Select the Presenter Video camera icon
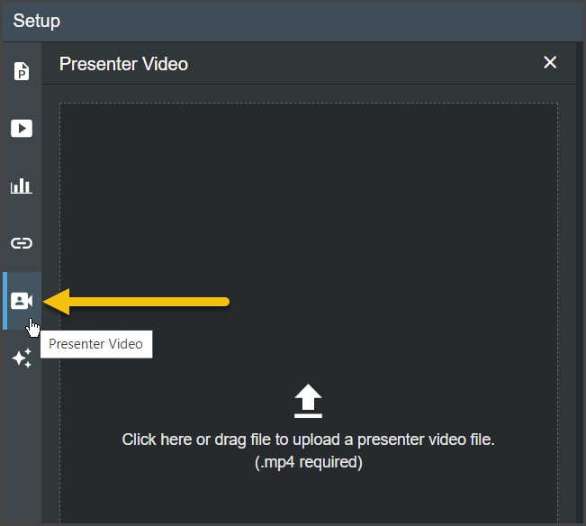The width and height of the screenshot is (586, 526). click(22, 301)
